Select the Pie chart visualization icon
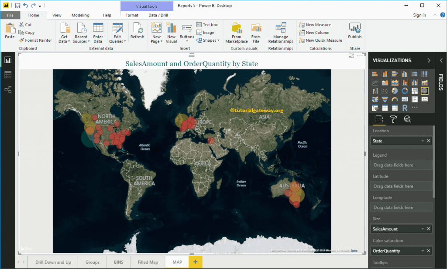 tap(395, 90)
